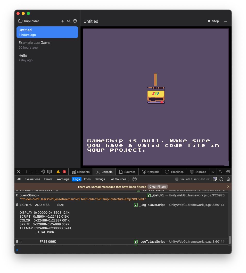Clear the console with the trash icon
246x273 pixels.
(228, 179)
